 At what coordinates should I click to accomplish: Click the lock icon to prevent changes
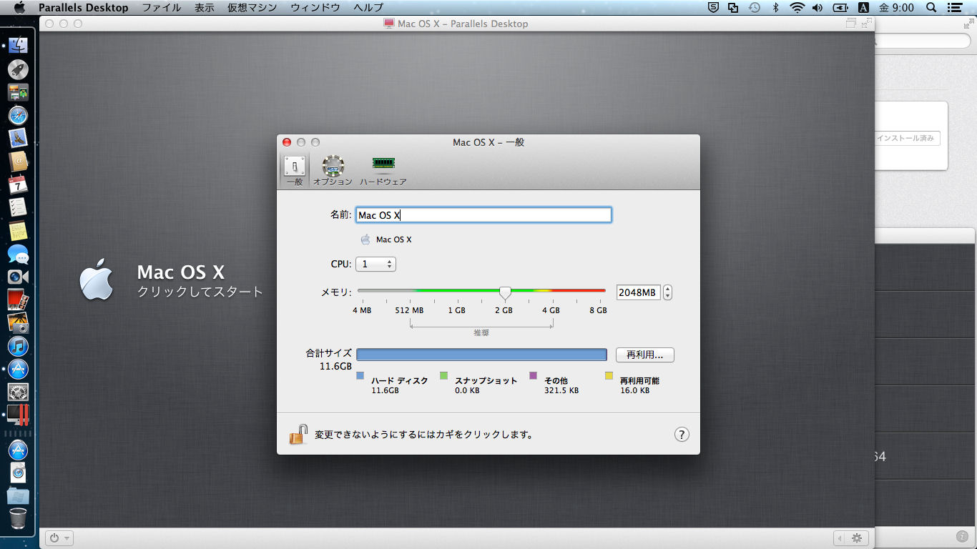click(x=298, y=434)
